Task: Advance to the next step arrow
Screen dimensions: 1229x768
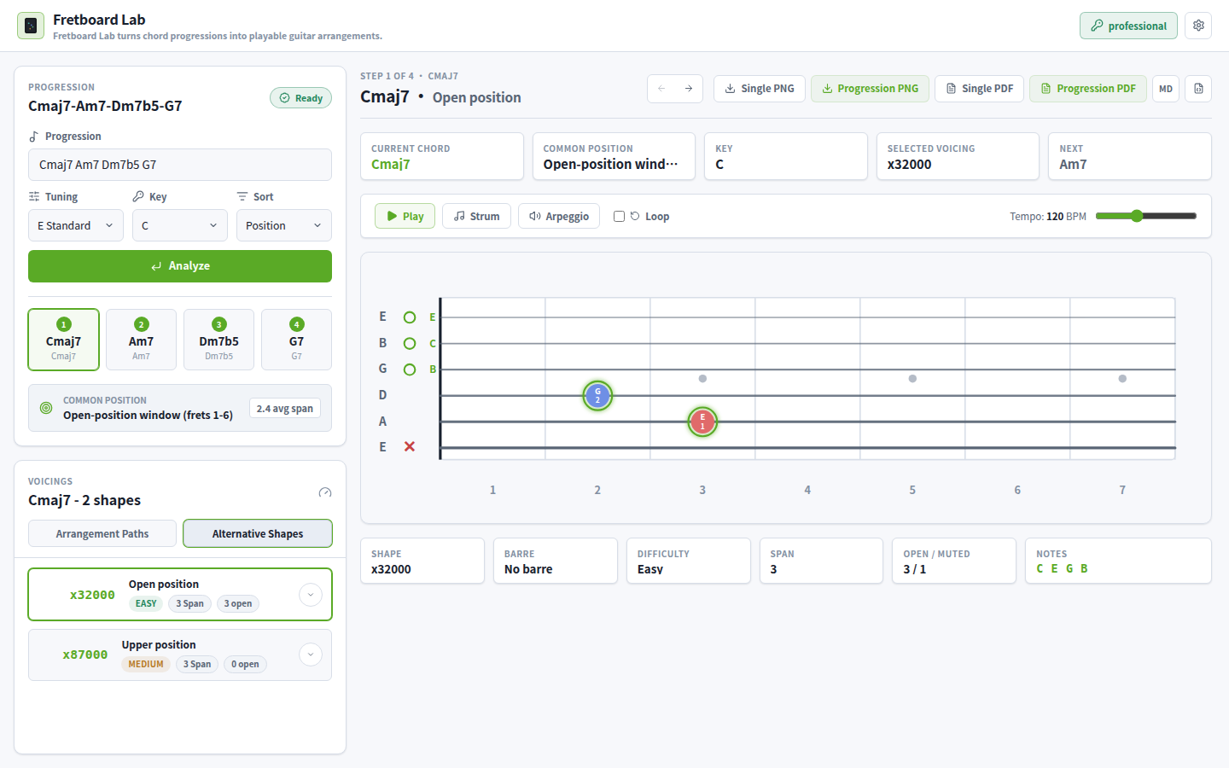Action: click(x=689, y=89)
